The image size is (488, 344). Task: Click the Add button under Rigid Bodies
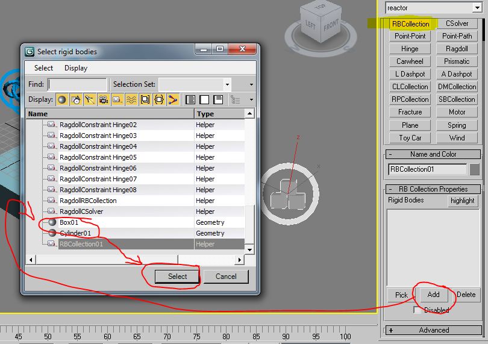(x=433, y=295)
